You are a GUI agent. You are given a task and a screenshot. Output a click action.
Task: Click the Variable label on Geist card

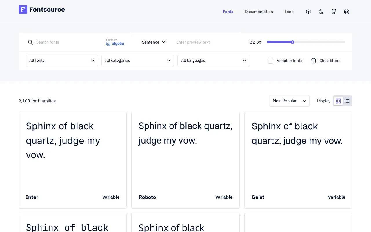[x=337, y=197]
